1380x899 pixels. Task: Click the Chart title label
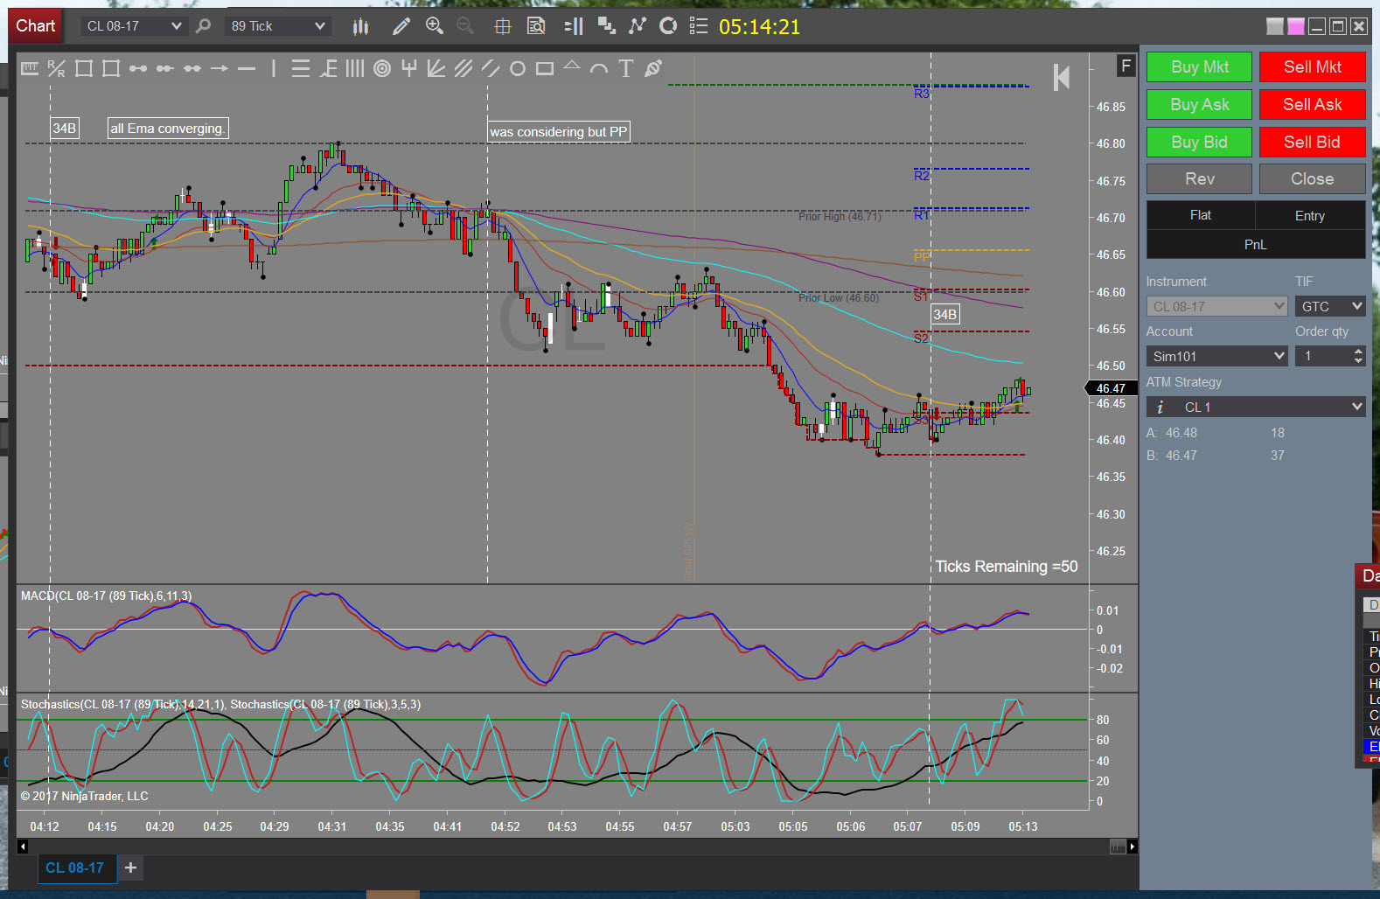(36, 26)
